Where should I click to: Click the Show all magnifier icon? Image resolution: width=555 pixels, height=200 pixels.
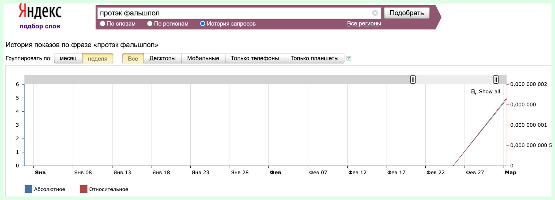[473, 92]
